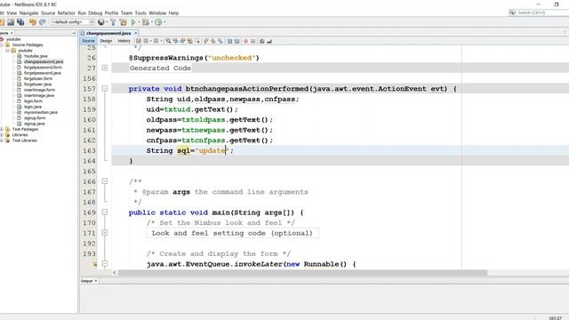Screen dimensions: 569x320
Task: Close the changepassword.java editor tab
Action: [x=136, y=33]
